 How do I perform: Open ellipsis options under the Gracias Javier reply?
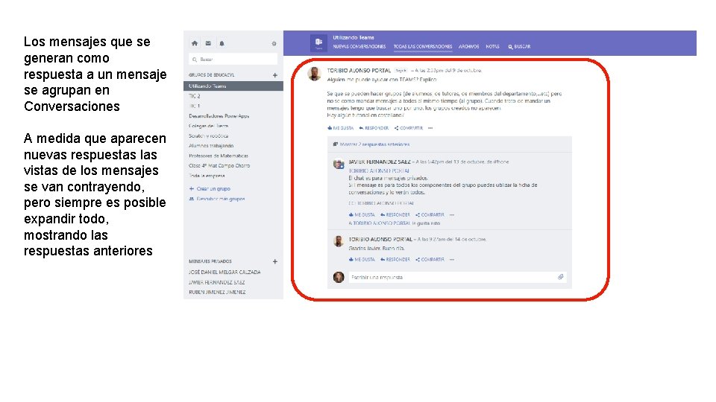pos(452,259)
